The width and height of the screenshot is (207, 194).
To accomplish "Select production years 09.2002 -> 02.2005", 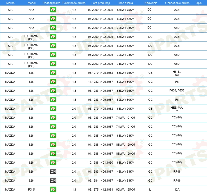I will pos(101,64).
